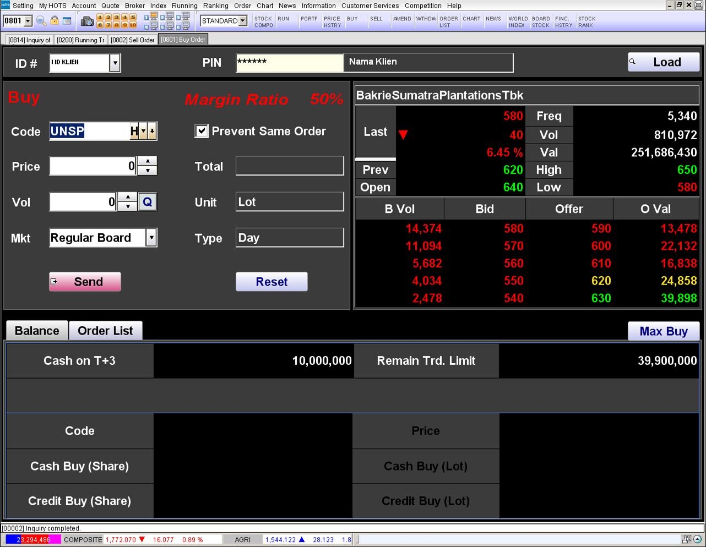This screenshot has height=558, width=706.
Task: Click monitor layout icon 3
Action: (x=183, y=17)
